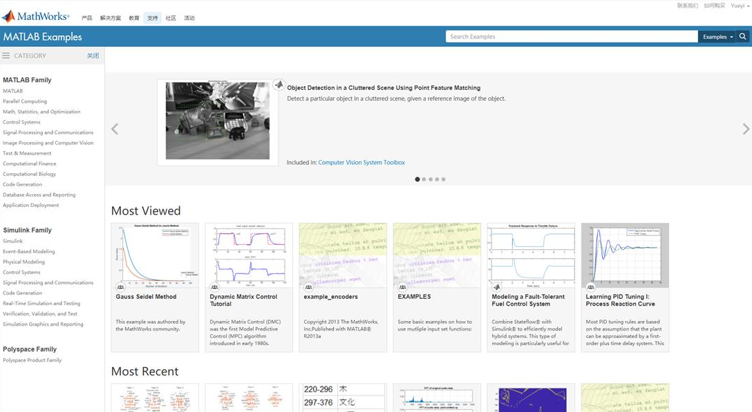Select Real-Time Simulation and Testing category

(41, 303)
